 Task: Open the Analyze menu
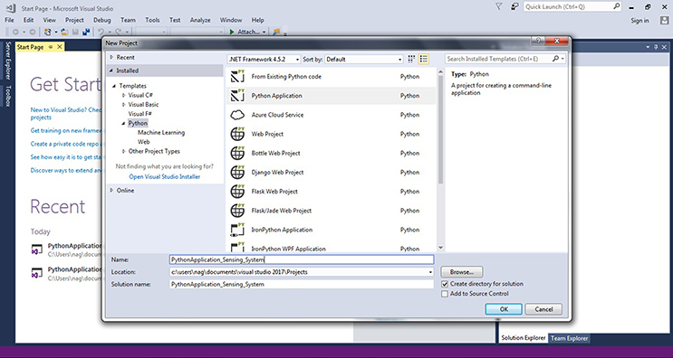coord(200,20)
